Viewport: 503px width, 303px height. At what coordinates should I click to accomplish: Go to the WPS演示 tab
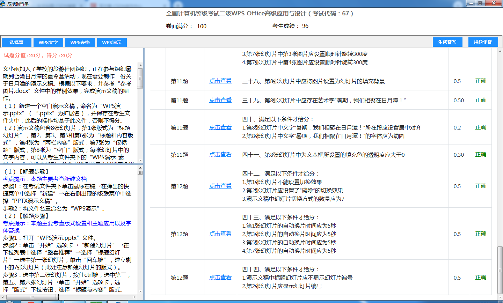click(112, 42)
